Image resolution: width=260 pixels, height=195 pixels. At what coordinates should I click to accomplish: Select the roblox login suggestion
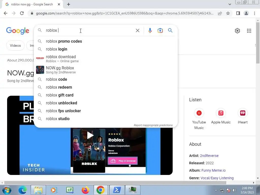(106, 49)
